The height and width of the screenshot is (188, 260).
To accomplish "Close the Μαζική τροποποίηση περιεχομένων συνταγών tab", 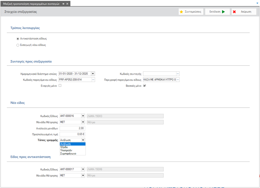I will tap(67, 4).
